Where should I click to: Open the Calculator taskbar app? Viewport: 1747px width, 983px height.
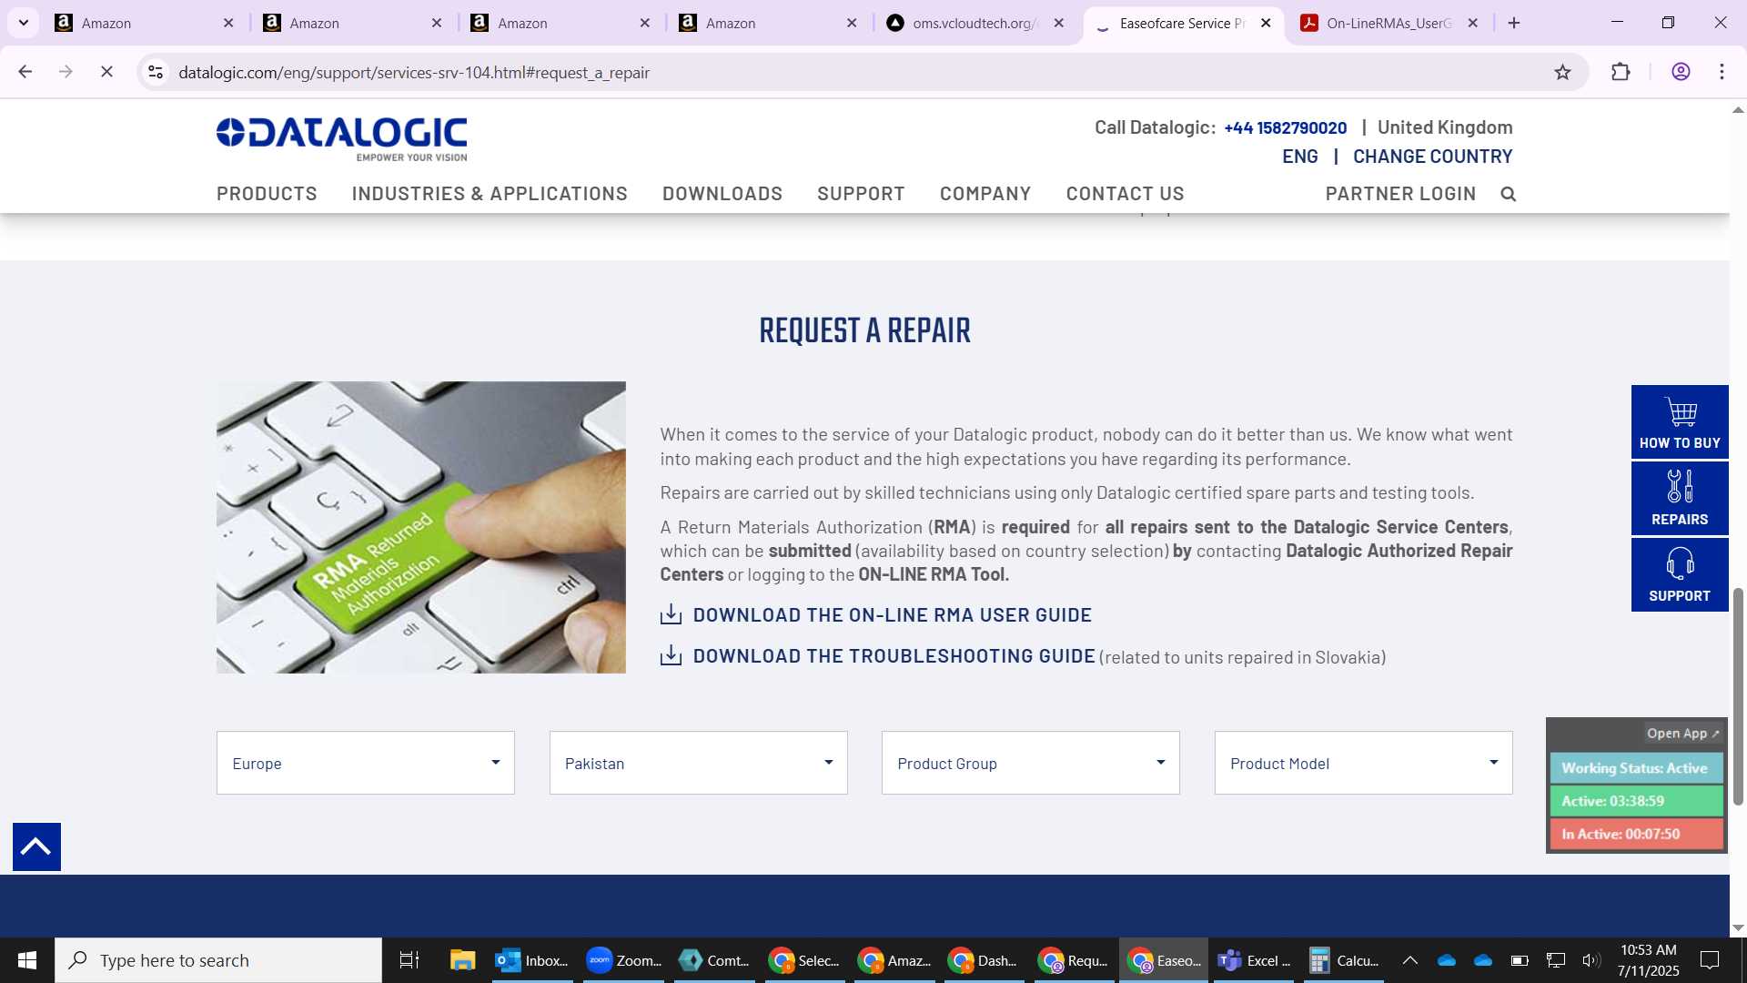pos(1344,960)
